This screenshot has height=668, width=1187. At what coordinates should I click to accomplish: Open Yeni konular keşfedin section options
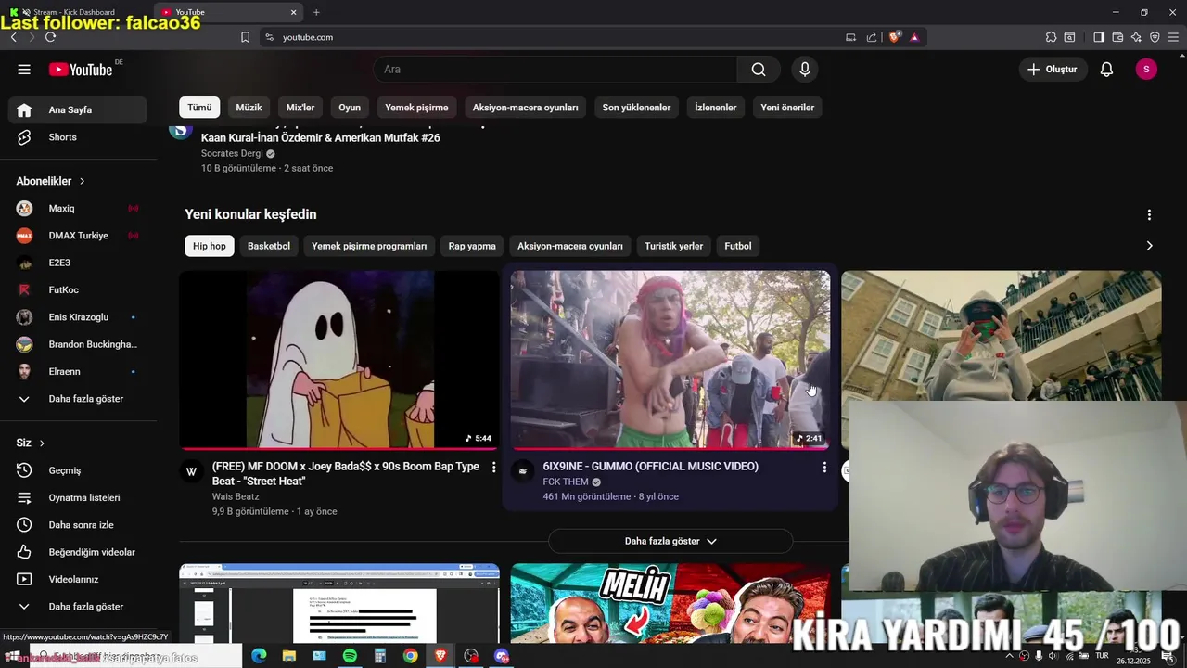[x=1149, y=214]
